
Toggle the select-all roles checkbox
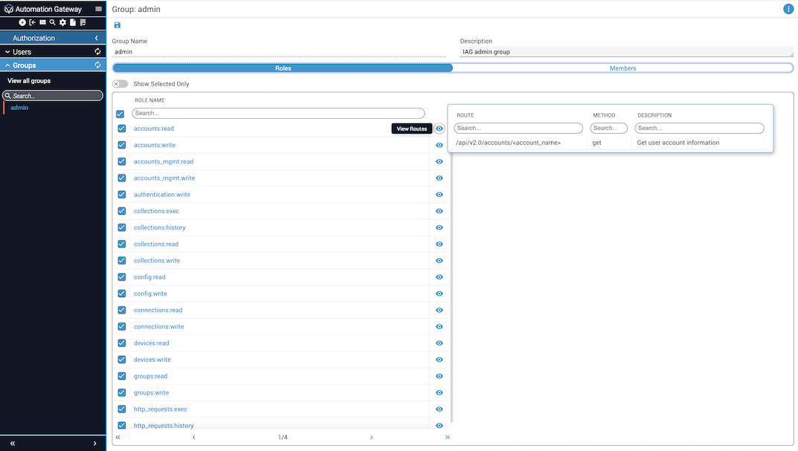[120, 114]
